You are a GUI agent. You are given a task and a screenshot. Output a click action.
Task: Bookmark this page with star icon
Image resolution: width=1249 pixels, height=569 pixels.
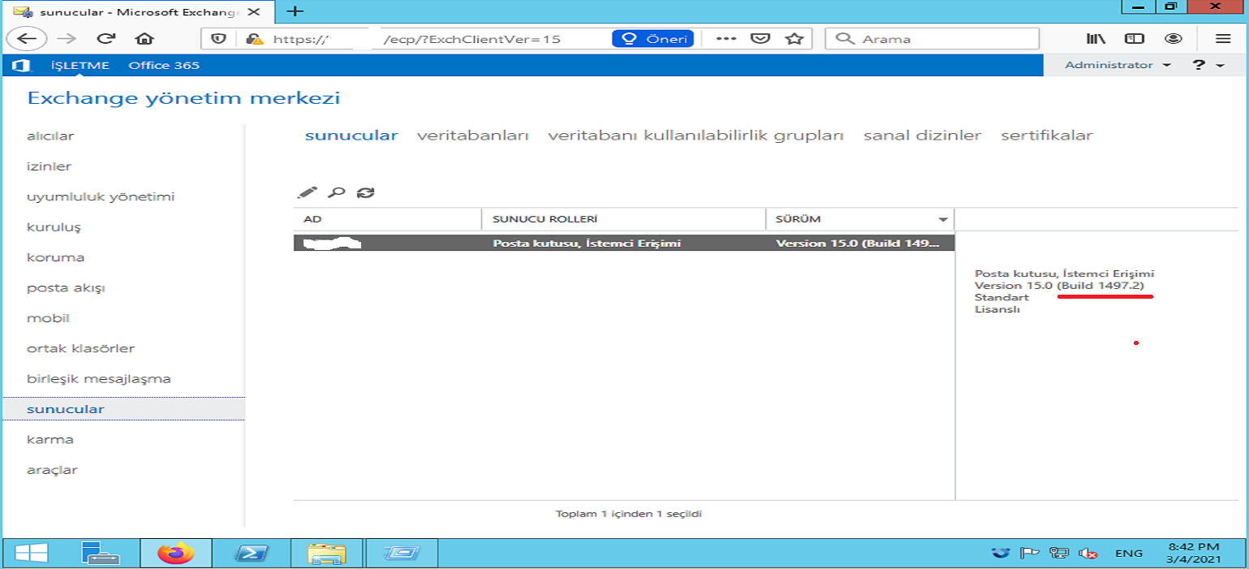[795, 38]
